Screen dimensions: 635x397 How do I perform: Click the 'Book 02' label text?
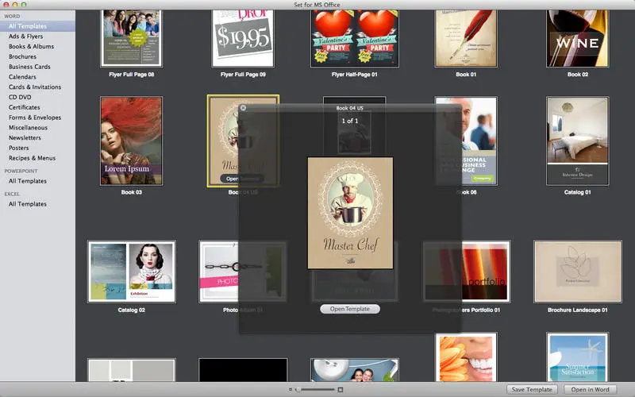(578, 75)
